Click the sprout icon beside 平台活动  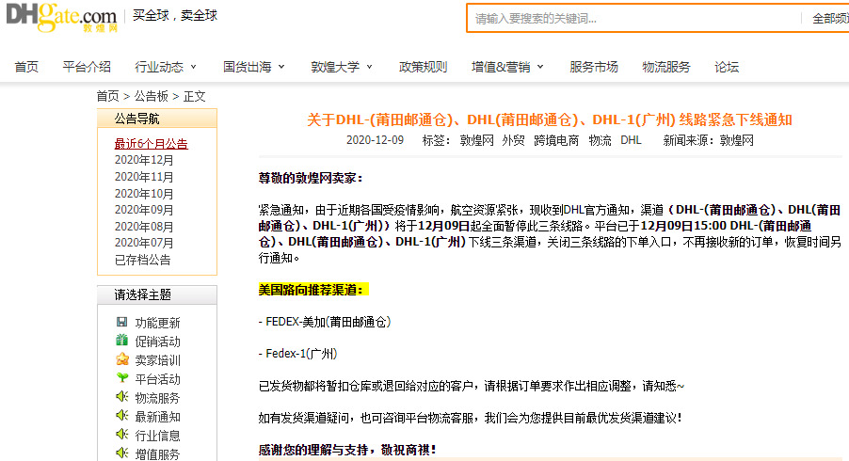pyautogui.click(x=122, y=377)
